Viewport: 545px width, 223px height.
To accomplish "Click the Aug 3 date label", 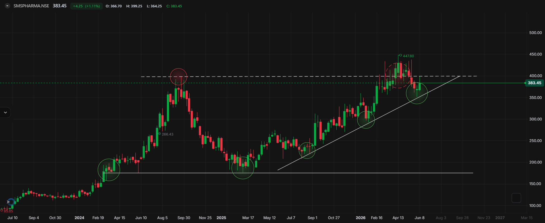I will pyautogui.click(x=441, y=218).
